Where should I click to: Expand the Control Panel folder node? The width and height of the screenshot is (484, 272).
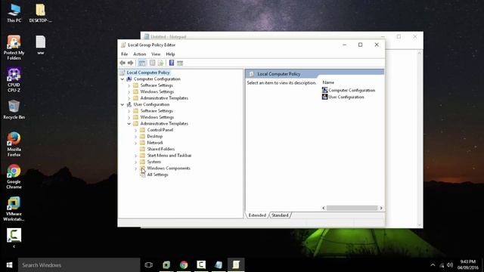136,130
